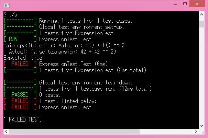Click the empty horizontal scrollbar track right of thumb
The height and width of the screenshot is (138, 208).
click(166, 131)
